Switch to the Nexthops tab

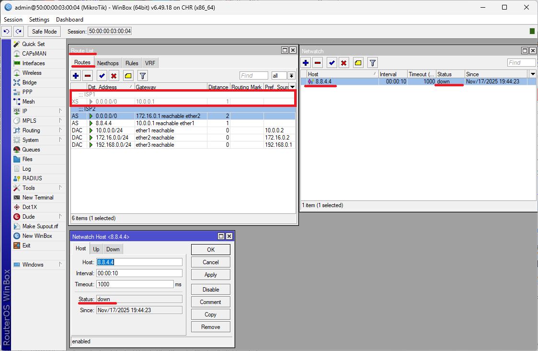pyautogui.click(x=108, y=63)
